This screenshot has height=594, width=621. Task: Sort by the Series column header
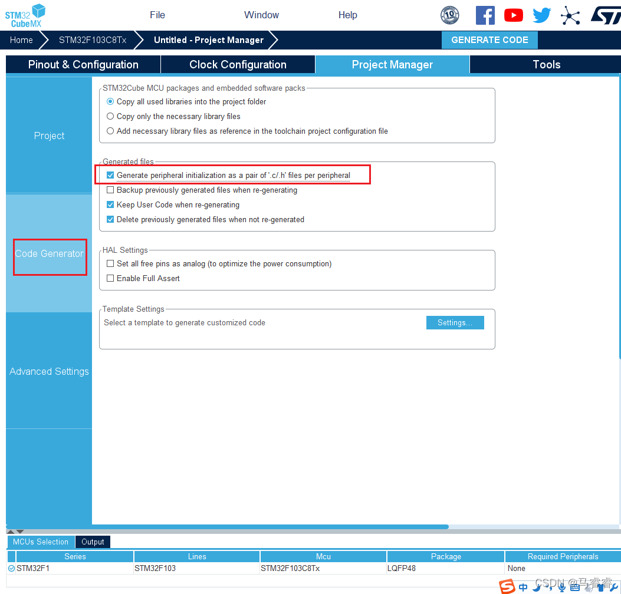click(x=75, y=556)
